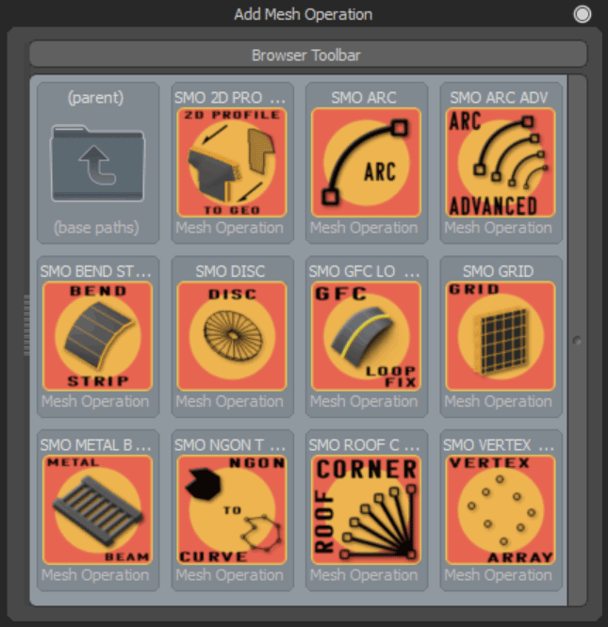Pick the SMO ARC ADV Advanced icon
The image size is (608, 627).
point(501,162)
